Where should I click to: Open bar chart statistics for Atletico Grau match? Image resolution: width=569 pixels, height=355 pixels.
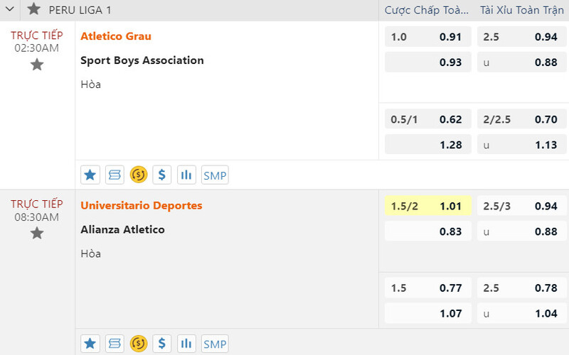186,175
